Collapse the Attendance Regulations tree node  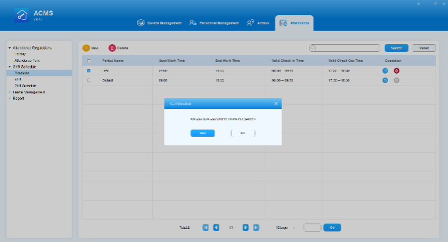pos(9,48)
